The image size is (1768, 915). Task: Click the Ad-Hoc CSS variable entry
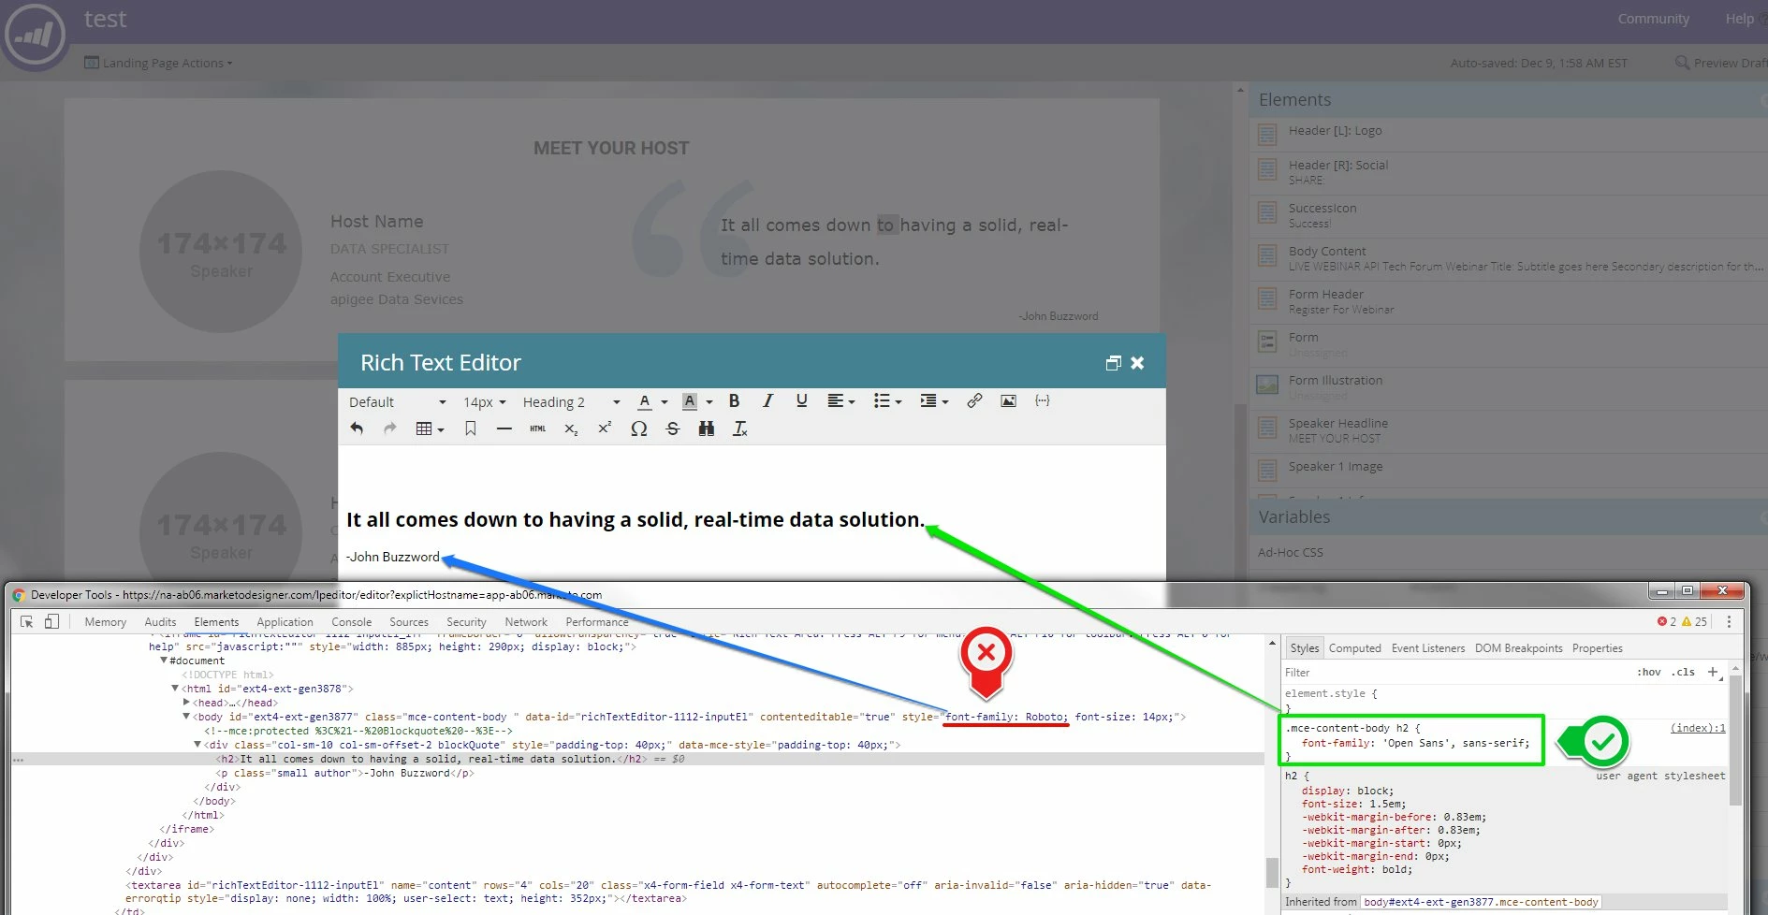point(1290,552)
